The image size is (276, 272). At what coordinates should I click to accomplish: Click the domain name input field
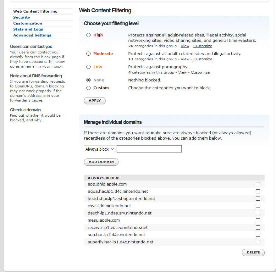click(149, 149)
